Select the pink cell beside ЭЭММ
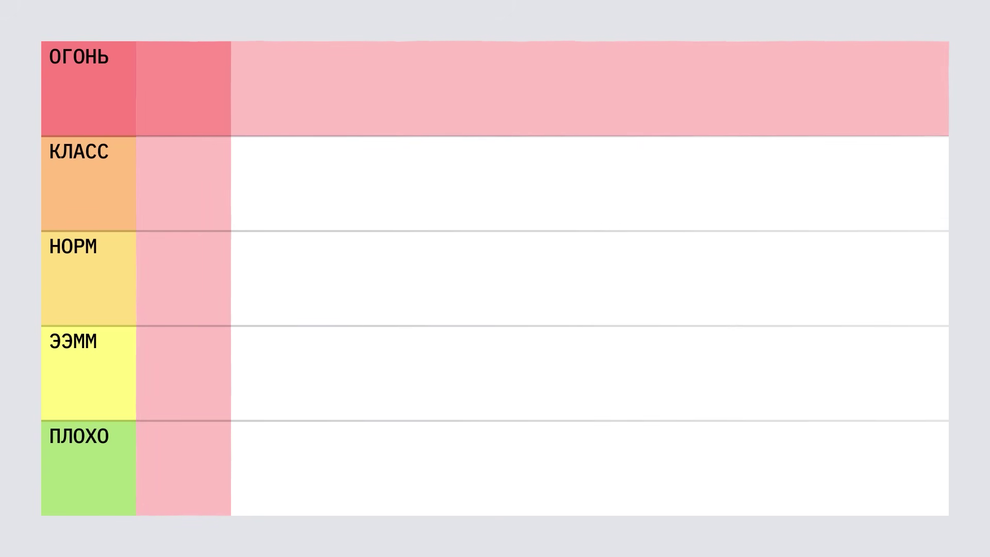990x557 pixels. [184, 373]
